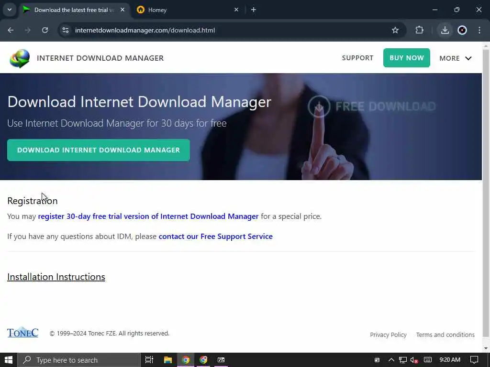Viewport: 490px width, 367px height.
Task: Open Terms and conditions link
Action: (x=445, y=335)
